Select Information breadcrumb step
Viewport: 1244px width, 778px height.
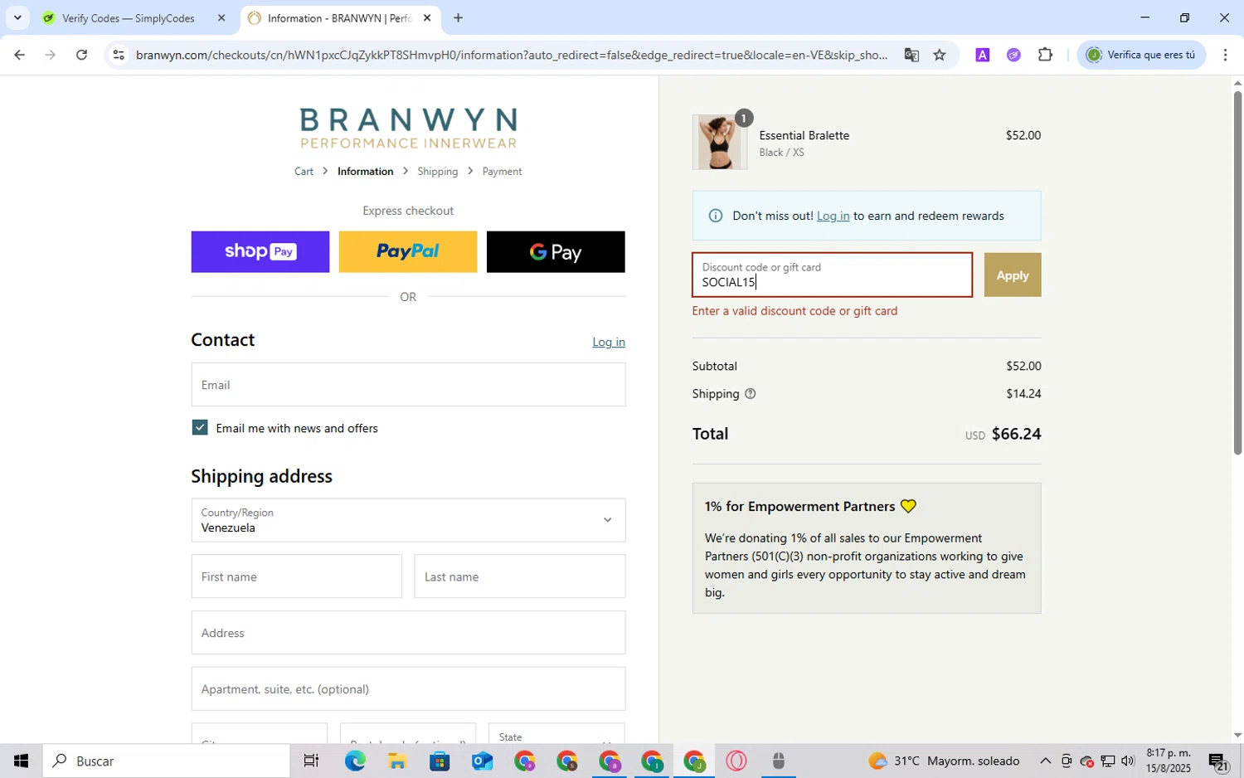[365, 172]
